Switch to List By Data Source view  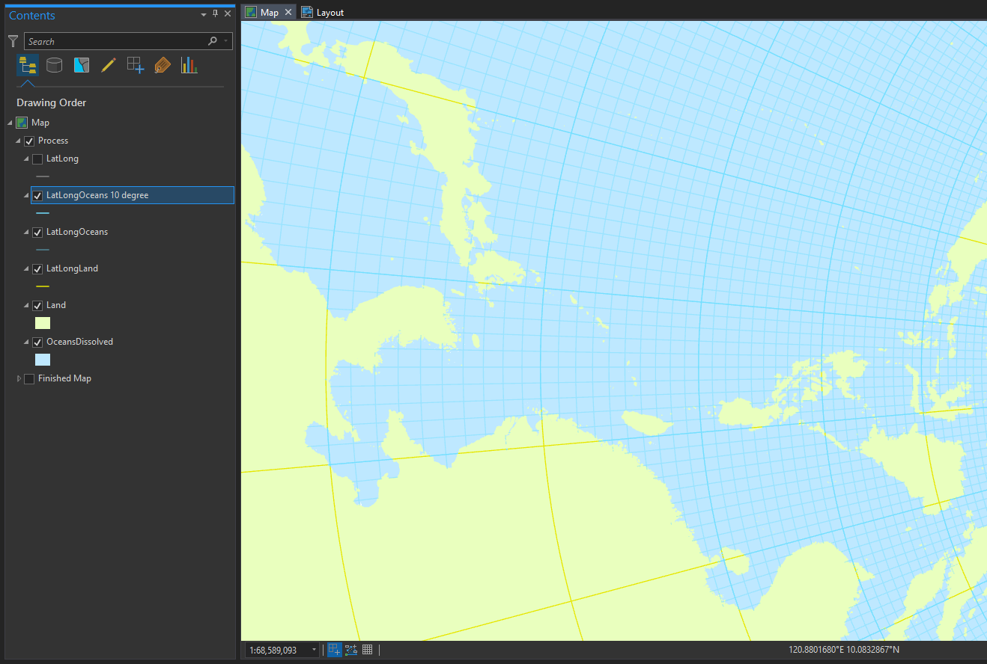[x=54, y=65]
